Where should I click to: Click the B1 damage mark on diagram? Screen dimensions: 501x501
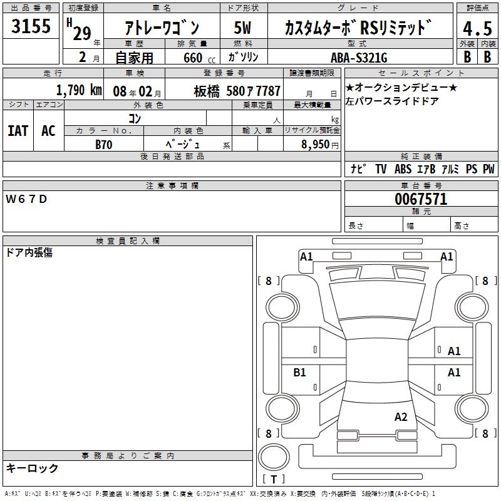click(x=299, y=372)
